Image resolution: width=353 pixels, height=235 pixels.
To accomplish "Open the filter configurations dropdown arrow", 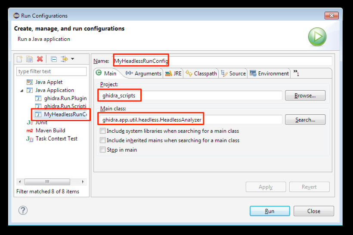I will pyautogui.click(x=72, y=59).
